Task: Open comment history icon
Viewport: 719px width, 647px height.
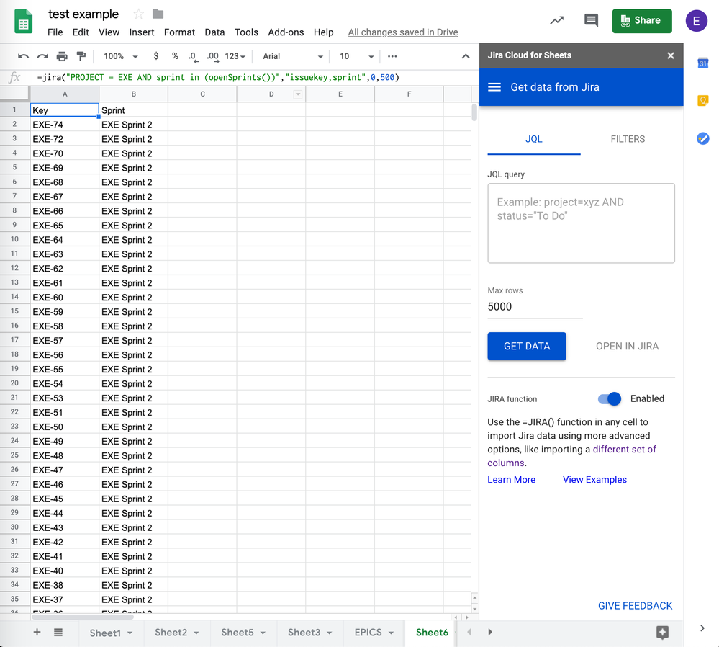Action: pyautogui.click(x=591, y=20)
